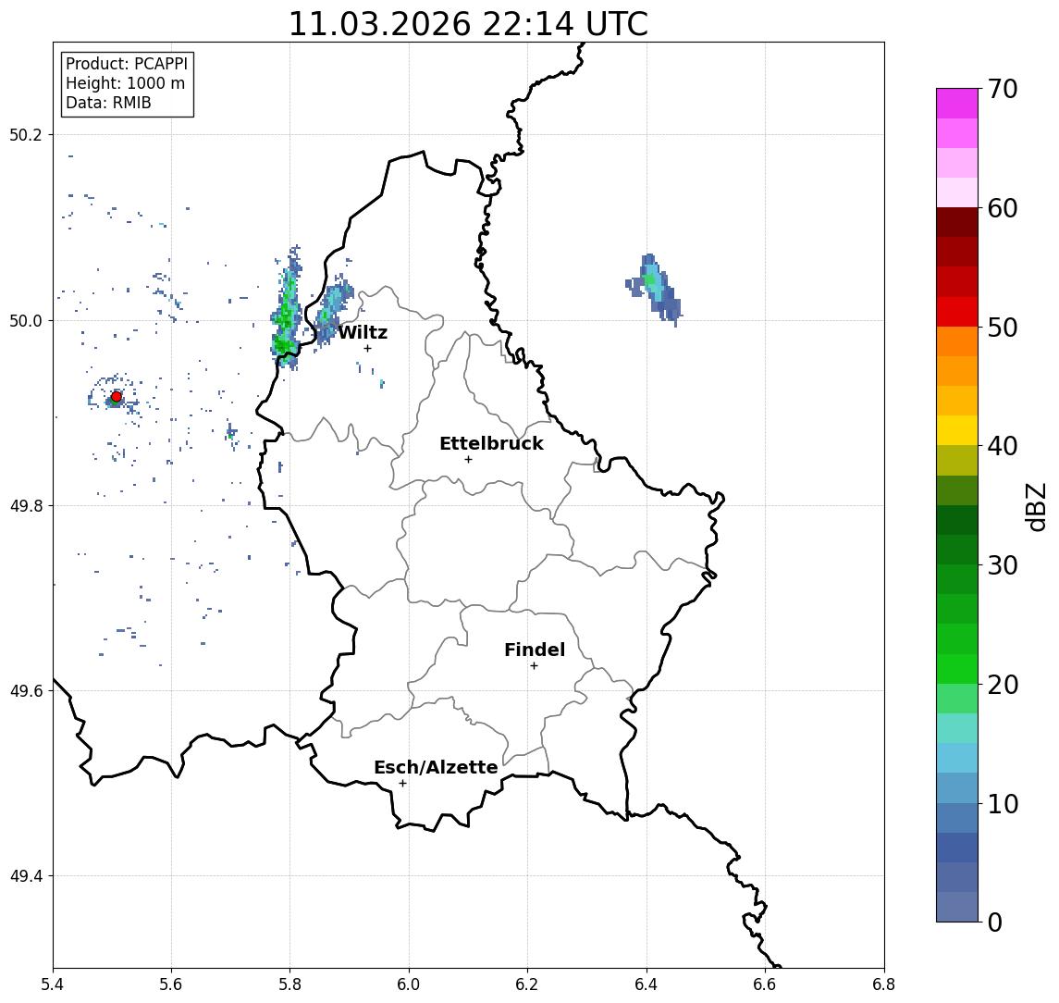The width and height of the screenshot is (1059, 1003).
Task: Click the 6.6 longitude tick label
Action: point(765,984)
